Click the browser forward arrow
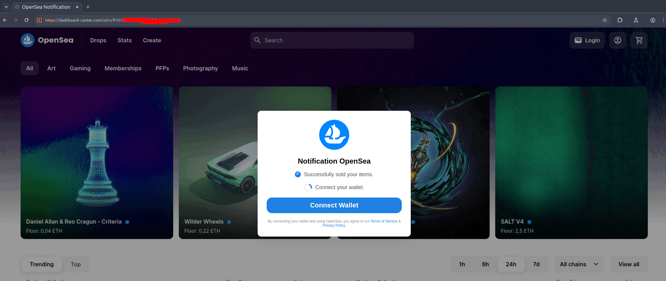This screenshot has height=281, width=666. click(16, 20)
